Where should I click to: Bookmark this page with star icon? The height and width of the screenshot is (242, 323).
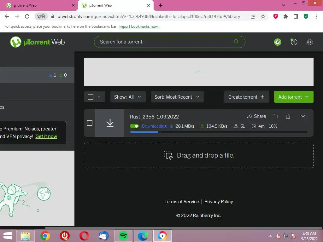(x=263, y=16)
